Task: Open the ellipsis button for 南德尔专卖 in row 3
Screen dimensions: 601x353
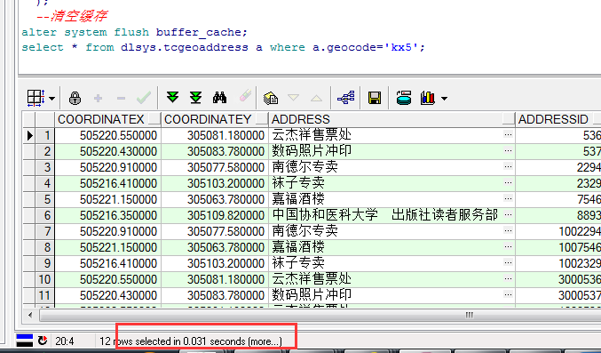Action: coord(509,166)
